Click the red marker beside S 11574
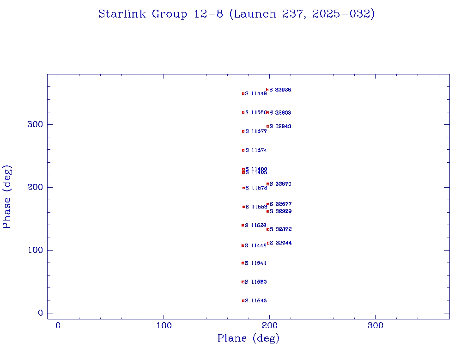473x355 pixels. pos(243,150)
